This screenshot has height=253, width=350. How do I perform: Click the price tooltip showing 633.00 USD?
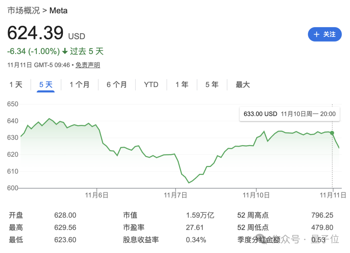point(289,114)
